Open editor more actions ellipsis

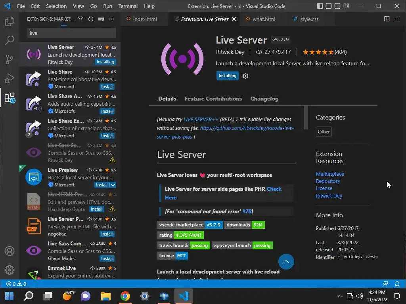click(x=396, y=19)
